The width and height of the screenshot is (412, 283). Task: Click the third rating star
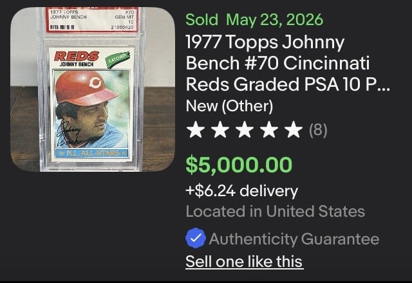(x=245, y=129)
